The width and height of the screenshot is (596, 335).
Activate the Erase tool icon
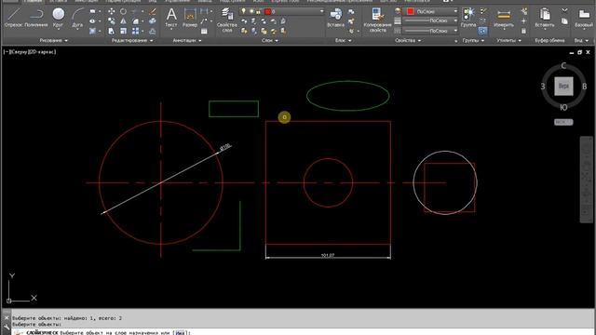tap(153, 12)
